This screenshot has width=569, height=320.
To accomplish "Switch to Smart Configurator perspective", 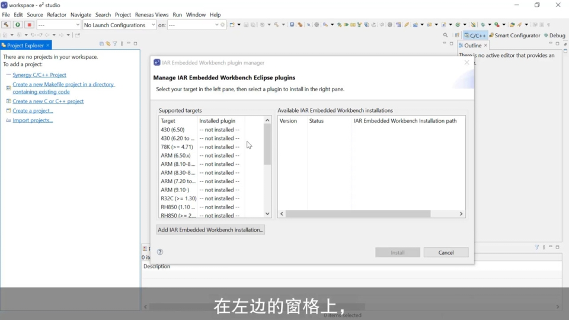I will [514, 36].
